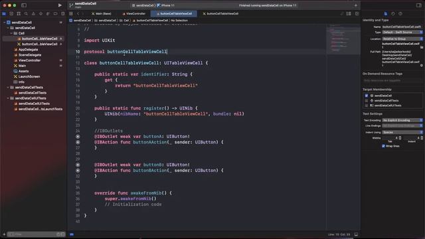Screen dimensions: 425x239
Task: Show the File inspector
Action: coord(386,13)
